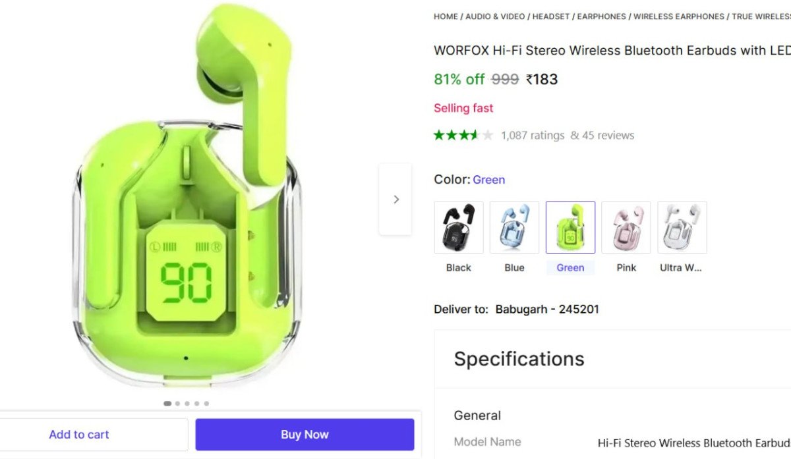This screenshot has height=459, width=791.
Task: Open the HEADSET breadcrumb category
Action: [551, 16]
